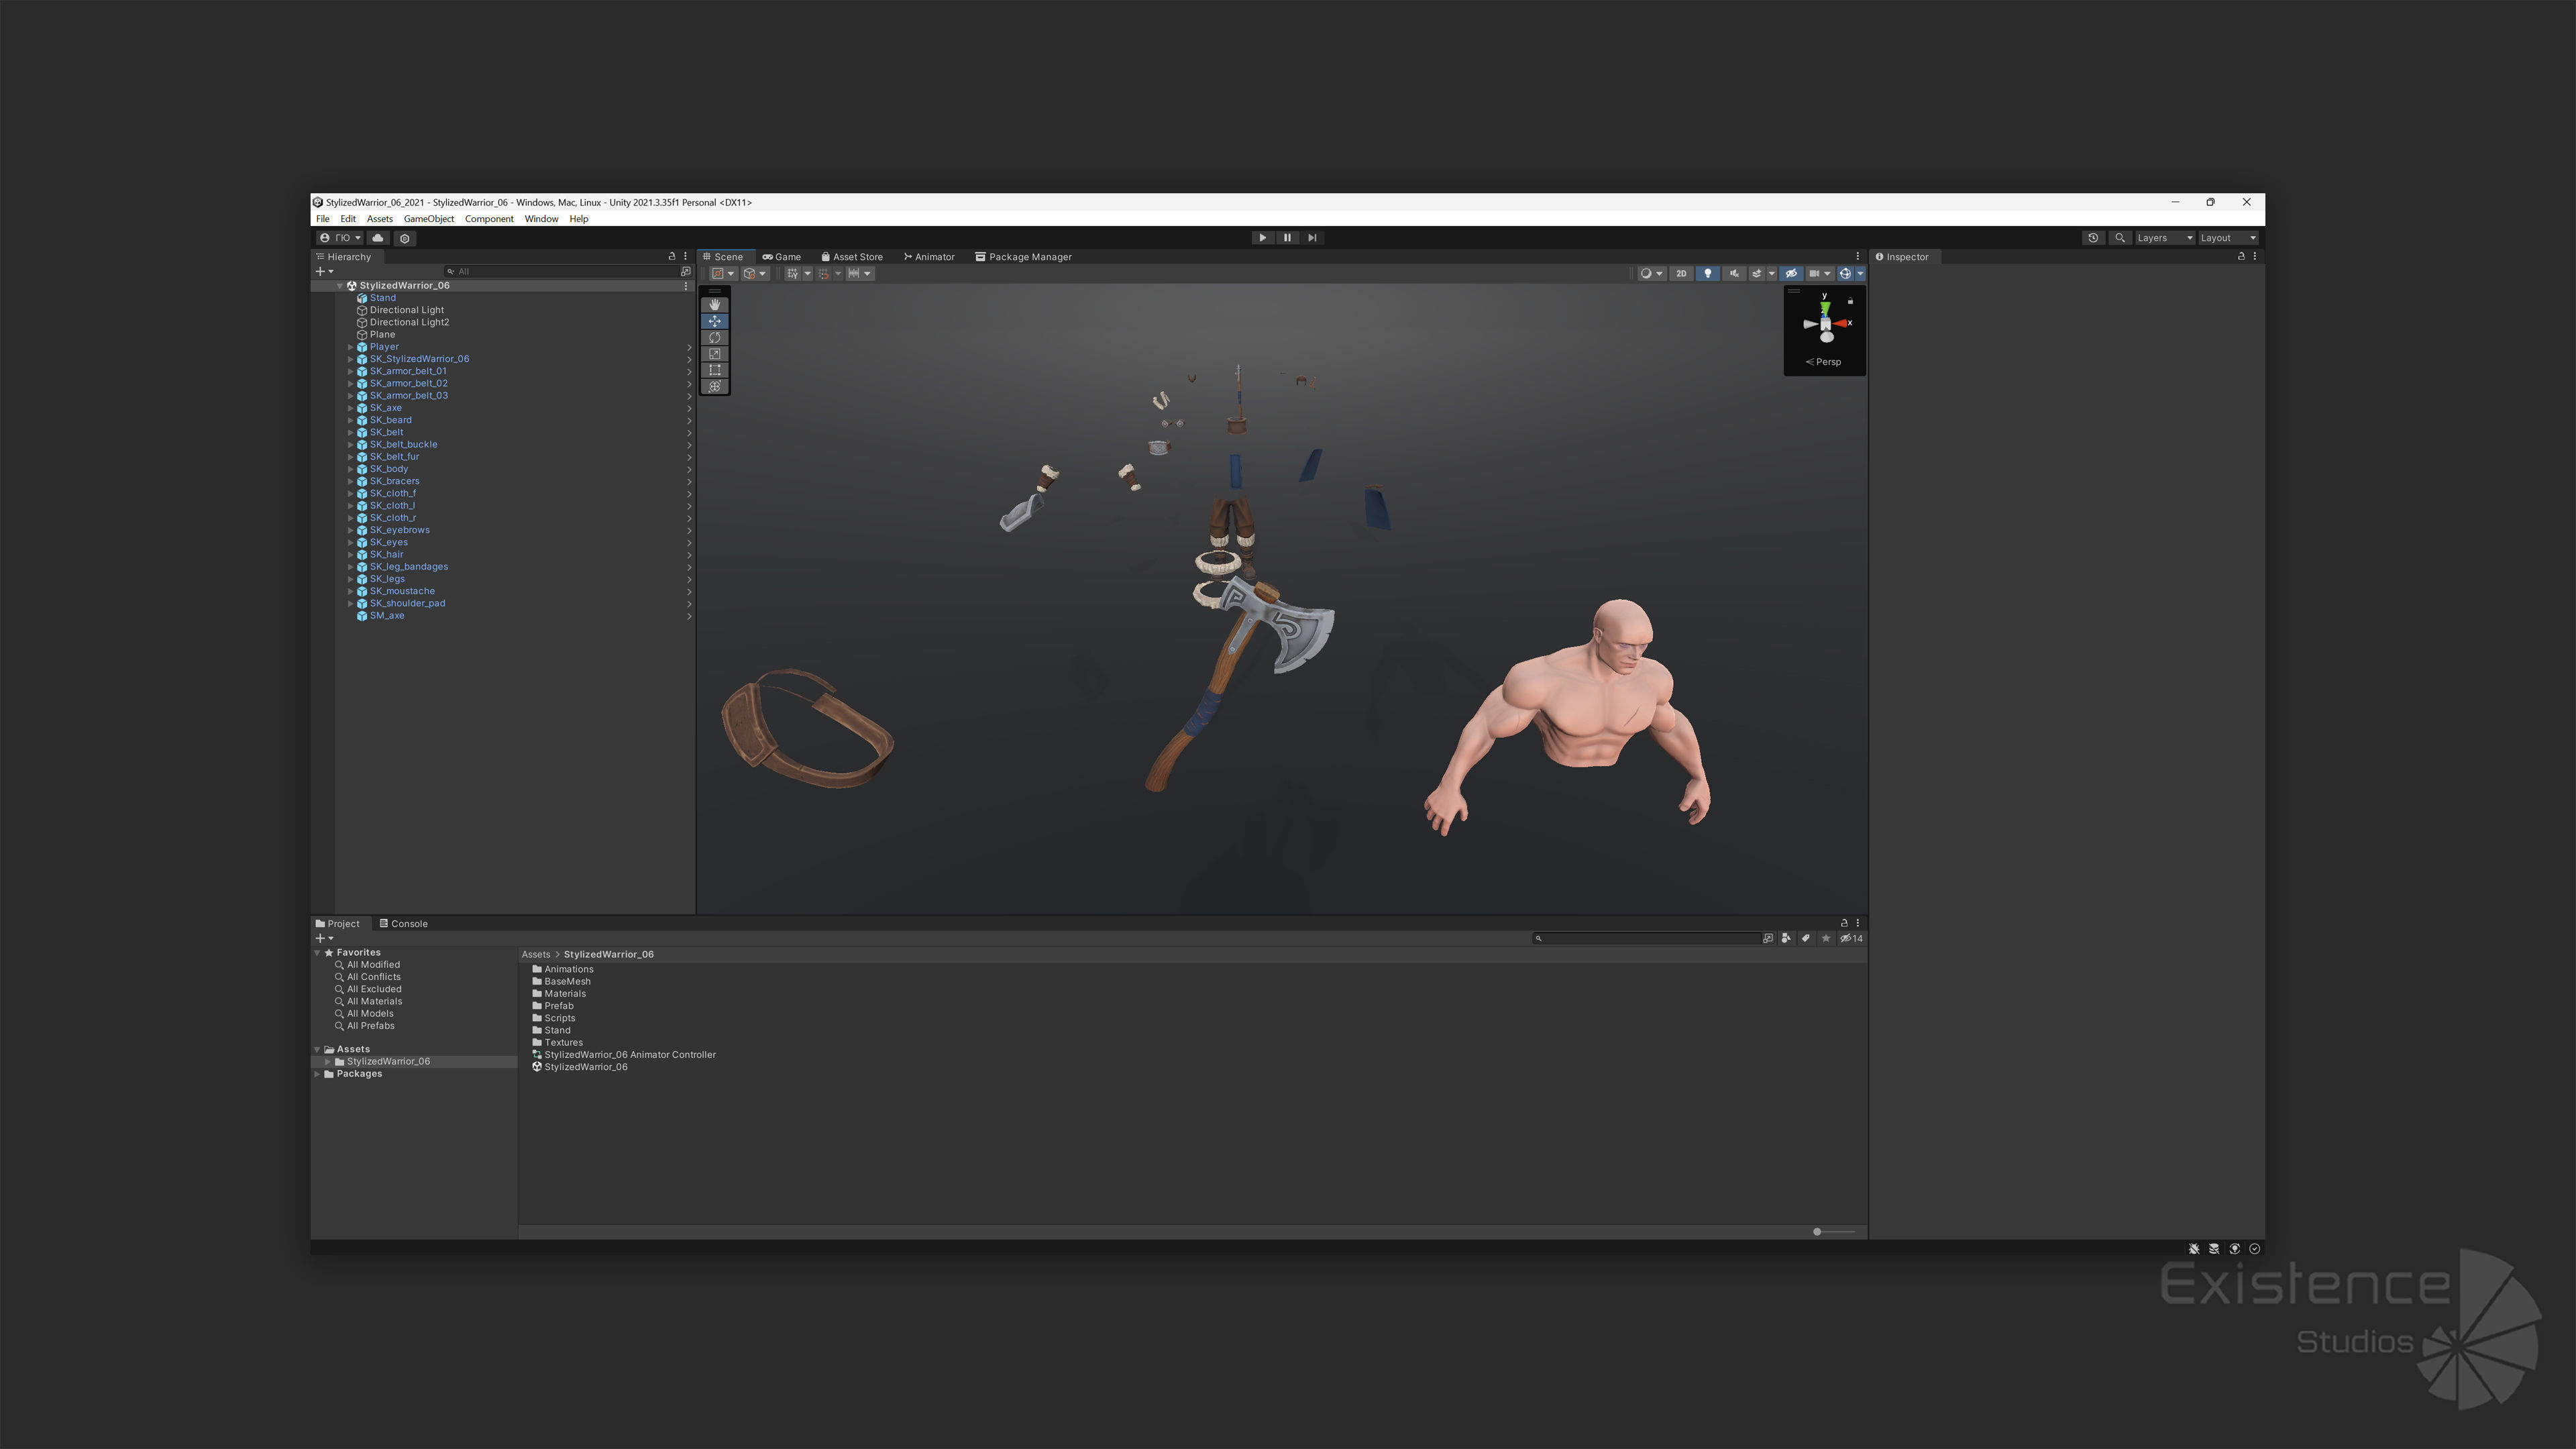Select the Rect transform tool
This screenshot has width=2576, height=1449.
click(x=714, y=370)
